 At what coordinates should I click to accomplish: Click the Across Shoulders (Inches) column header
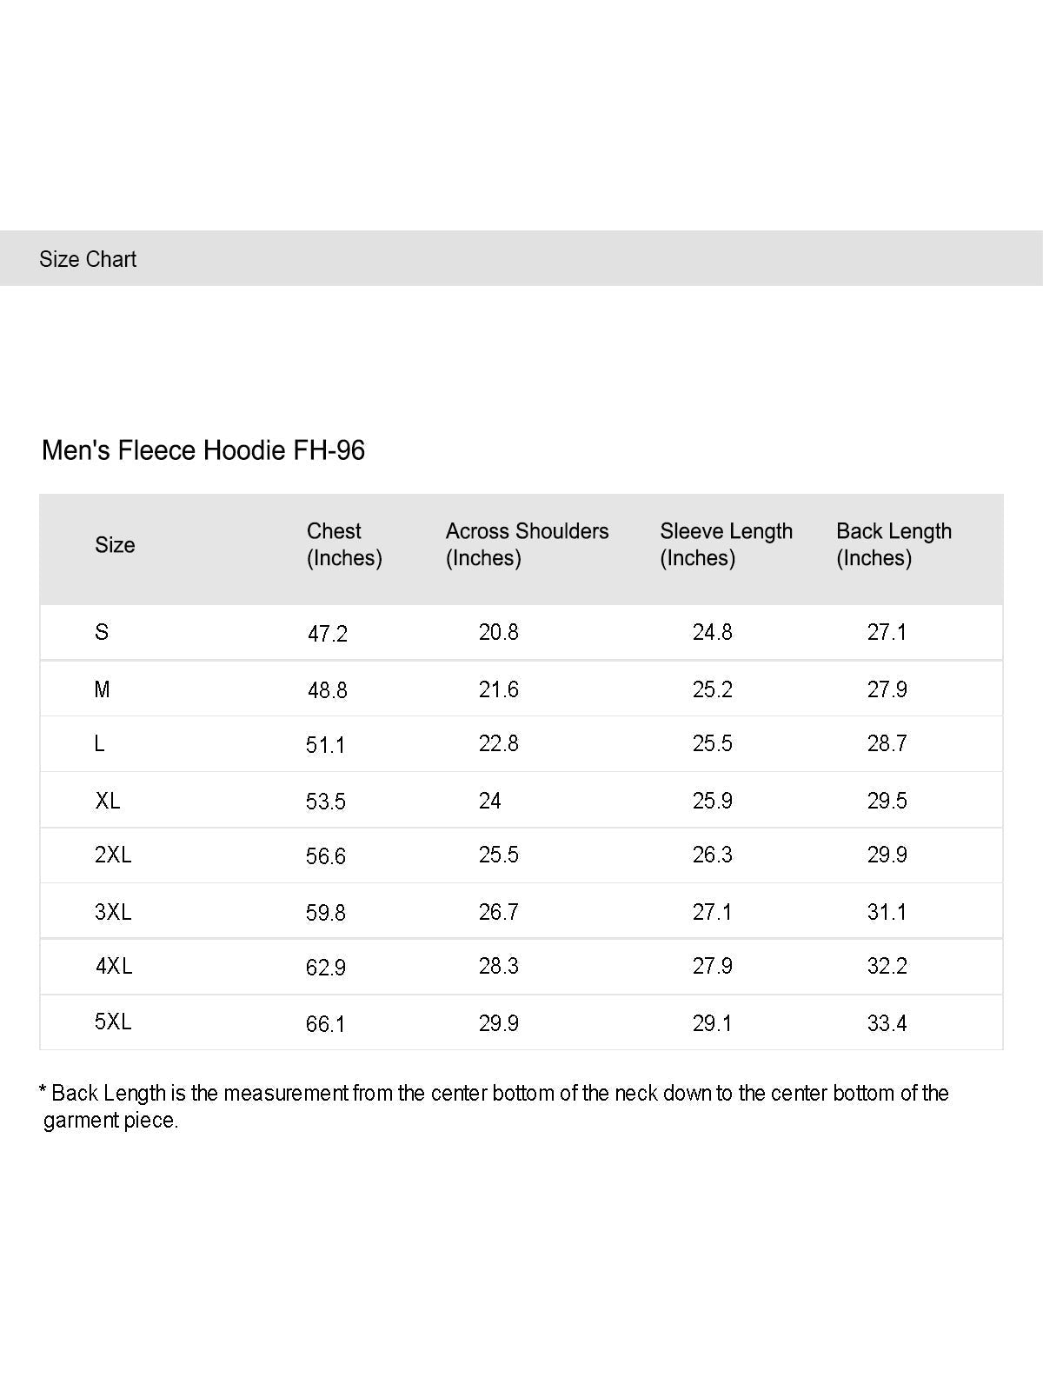(527, 544)
